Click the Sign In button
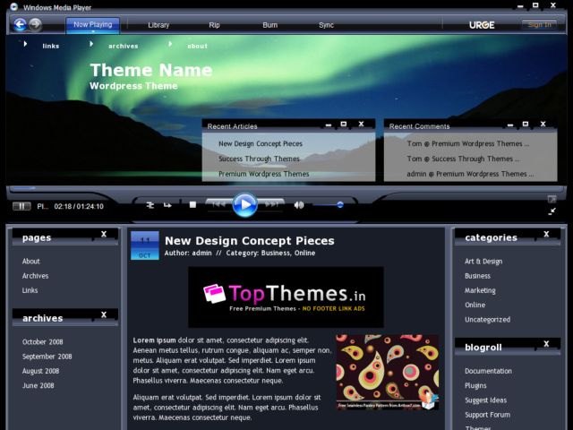This screenshot has width=573, height=430. pyautogui.click(x=539, y=25)
